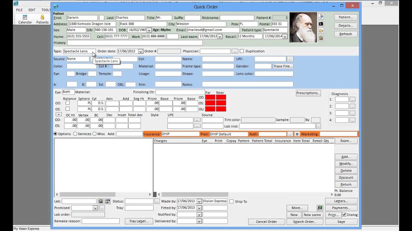Select the Misc radio button
Screen dimensions: 412x231
(x=94, y=134)
